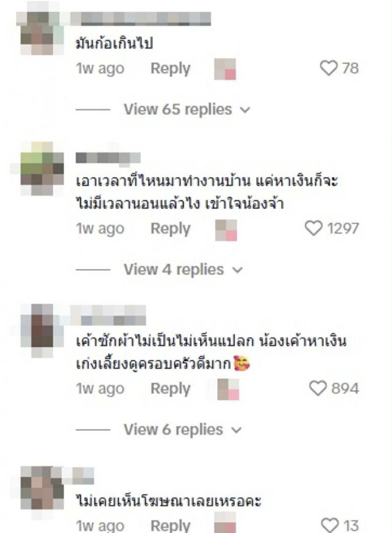This screenshot has height=533, width=392.
Task: Click the pixelated icon beside third comment's Reply
Action: click(228, 389)
